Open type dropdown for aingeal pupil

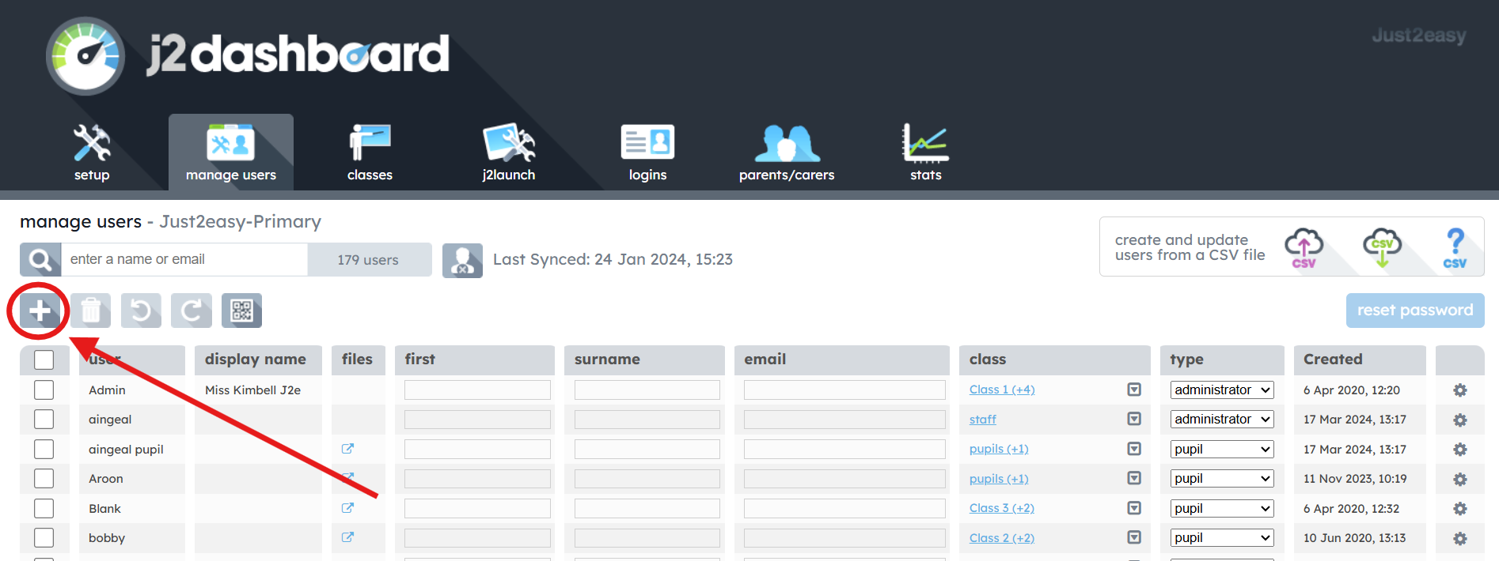click(1222, 449)
